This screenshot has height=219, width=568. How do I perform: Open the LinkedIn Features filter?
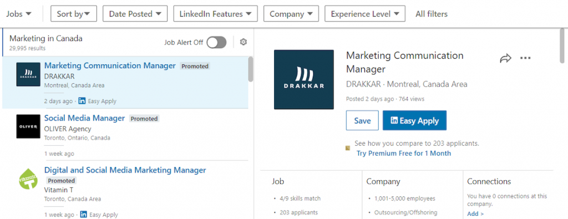click(x=216, y=14)
